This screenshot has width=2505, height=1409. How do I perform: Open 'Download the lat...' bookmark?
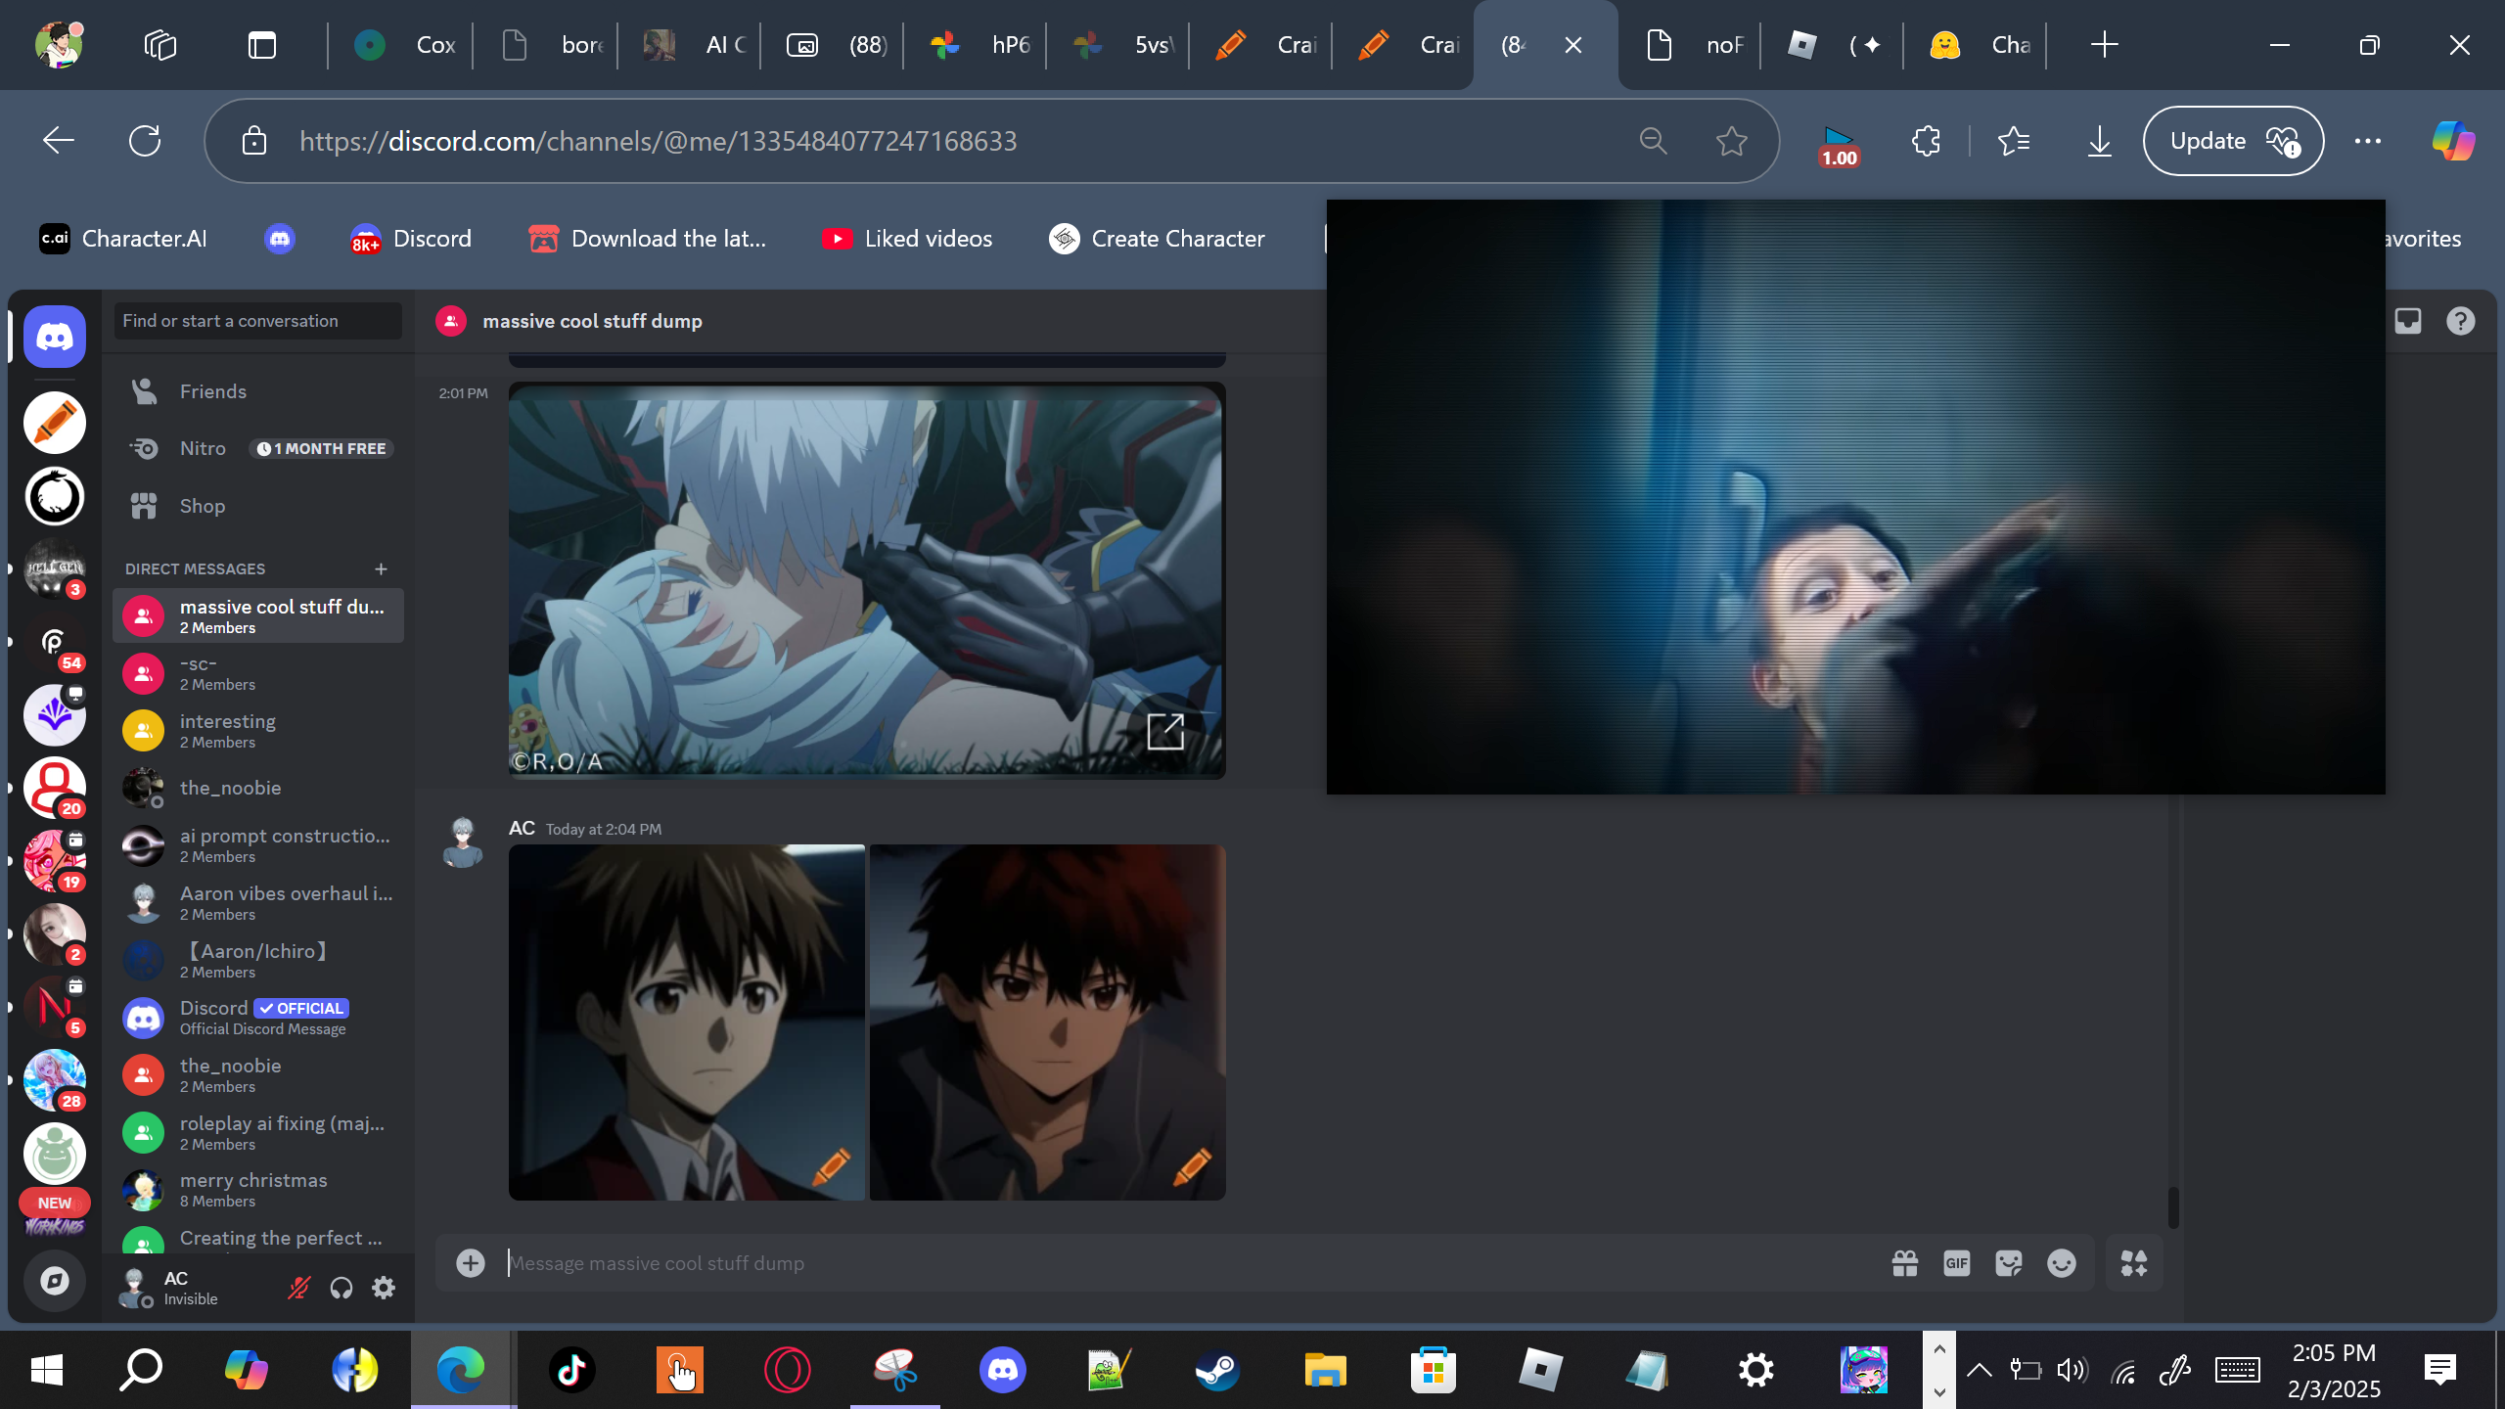(x=647, y=239)
